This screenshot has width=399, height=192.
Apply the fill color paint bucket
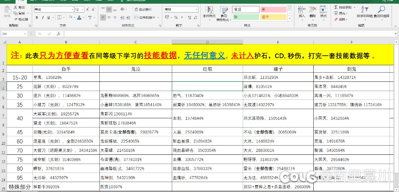click(71, 18)
